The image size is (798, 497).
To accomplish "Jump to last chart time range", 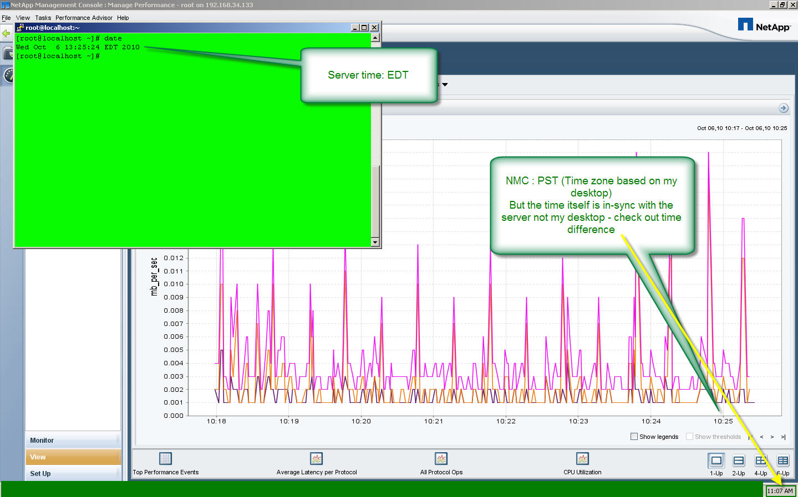I will [783, 437].
